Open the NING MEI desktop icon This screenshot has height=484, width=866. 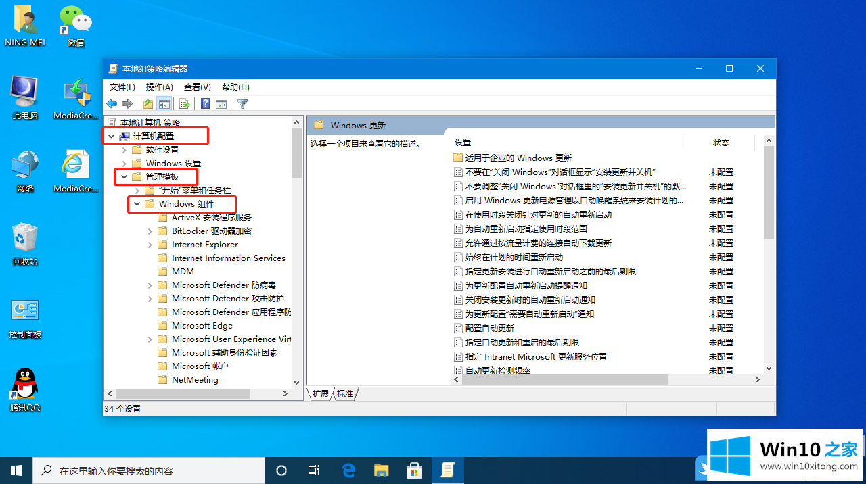(25, 27)
